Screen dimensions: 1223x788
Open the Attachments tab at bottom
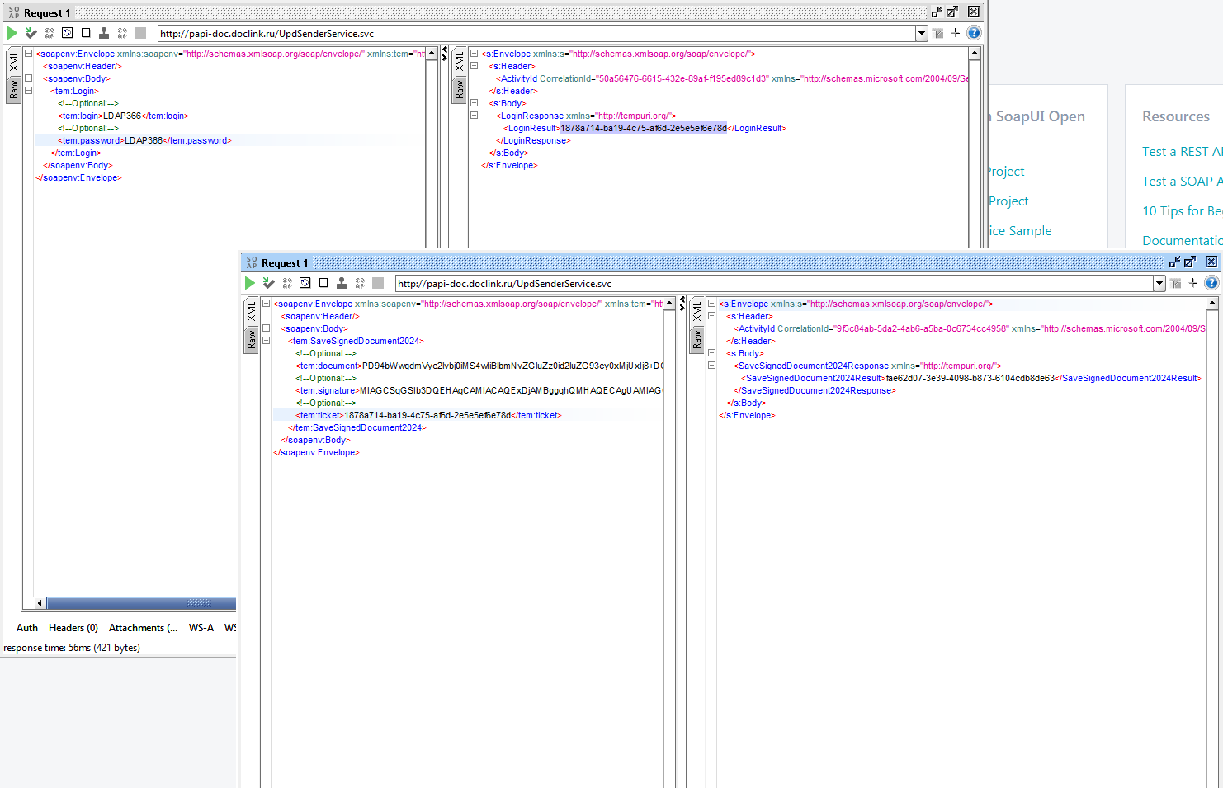pyautogui.click(x=144, y=628)
